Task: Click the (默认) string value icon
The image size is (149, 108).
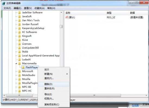Action: [x=67, y=17]
